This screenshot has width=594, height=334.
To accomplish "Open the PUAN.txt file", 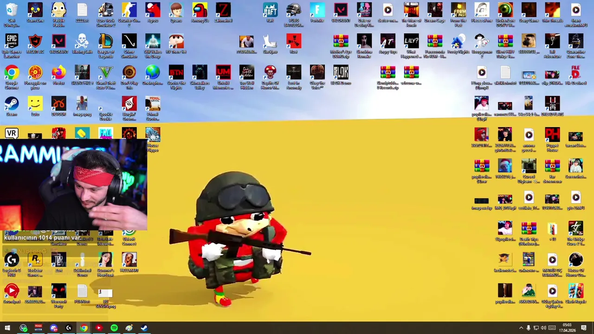I will (82, 293).
